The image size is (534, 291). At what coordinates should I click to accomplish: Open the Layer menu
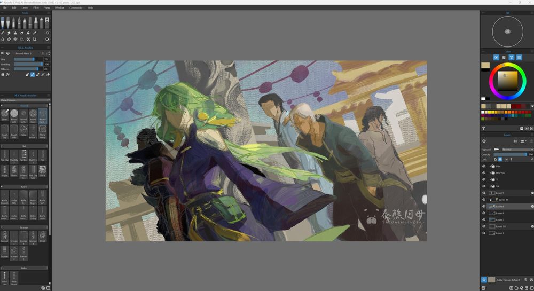[25, 7]
